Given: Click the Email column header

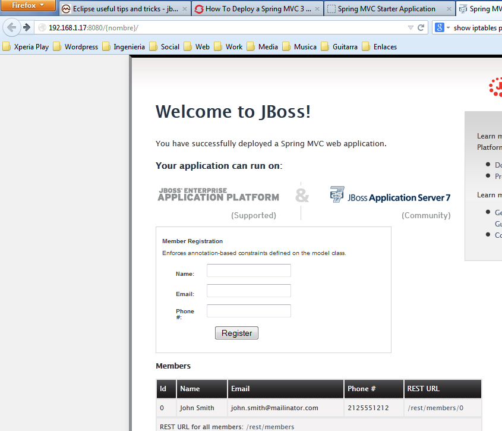Looking at the screenshot, I should [286, 389].
